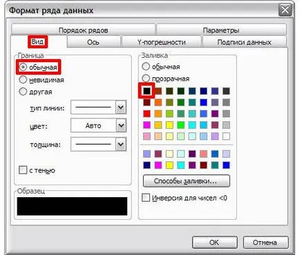Tick Инверсия для чисел <0 checkbox
The height and width of the screenshot is (255, 300).
pyautogui.click(x=185, y=198)
